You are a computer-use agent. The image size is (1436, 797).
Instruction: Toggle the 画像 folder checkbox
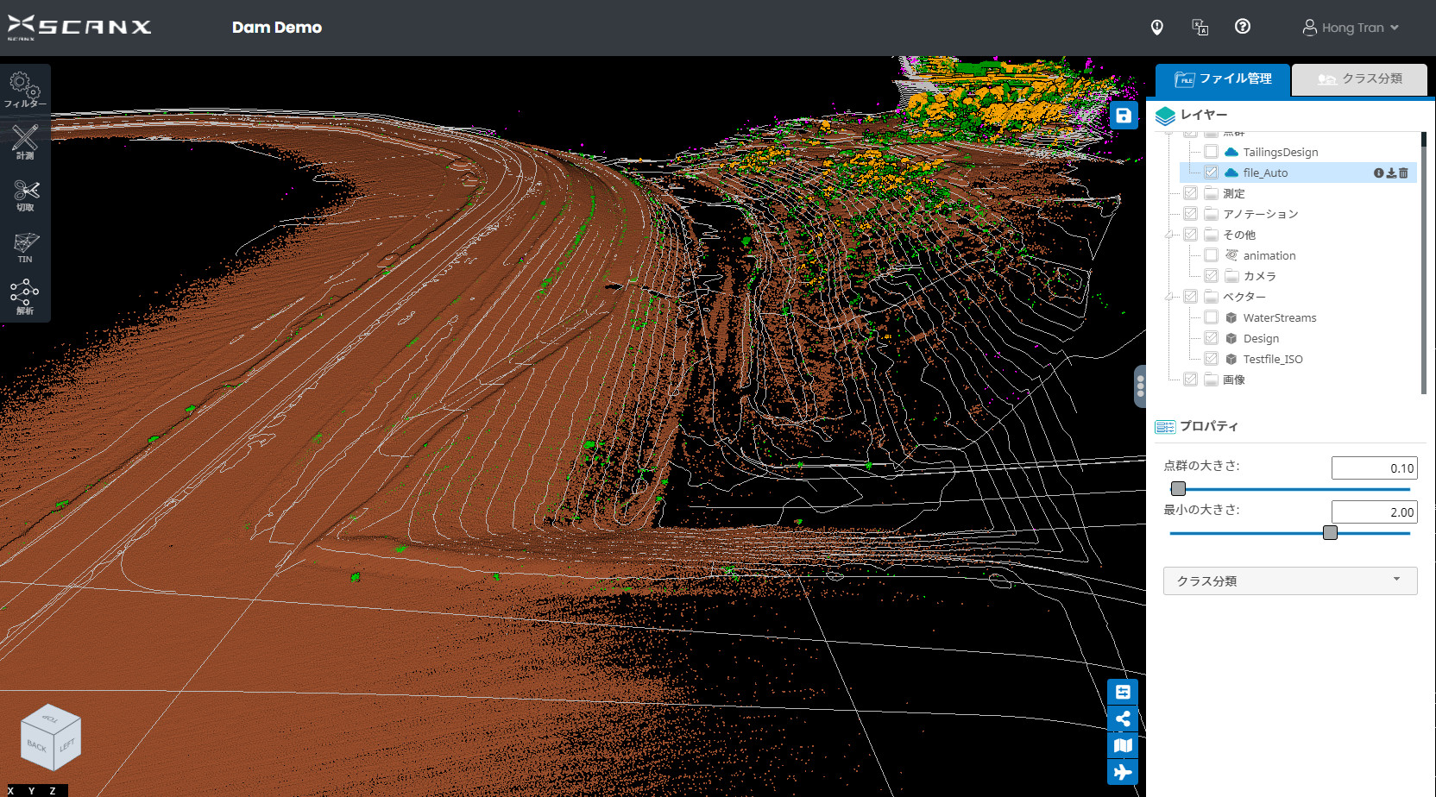pyautogui.click(x=1191, y=380)
